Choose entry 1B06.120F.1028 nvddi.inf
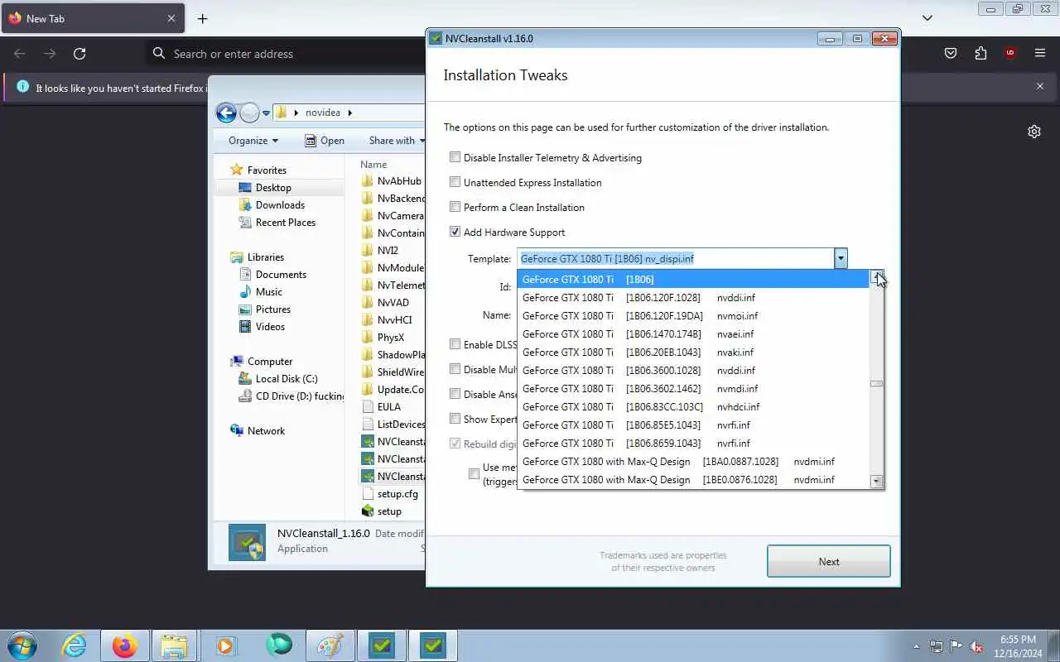 pos(693,297)
